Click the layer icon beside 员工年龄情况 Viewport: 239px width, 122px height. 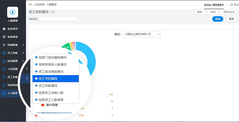(36, 86)
